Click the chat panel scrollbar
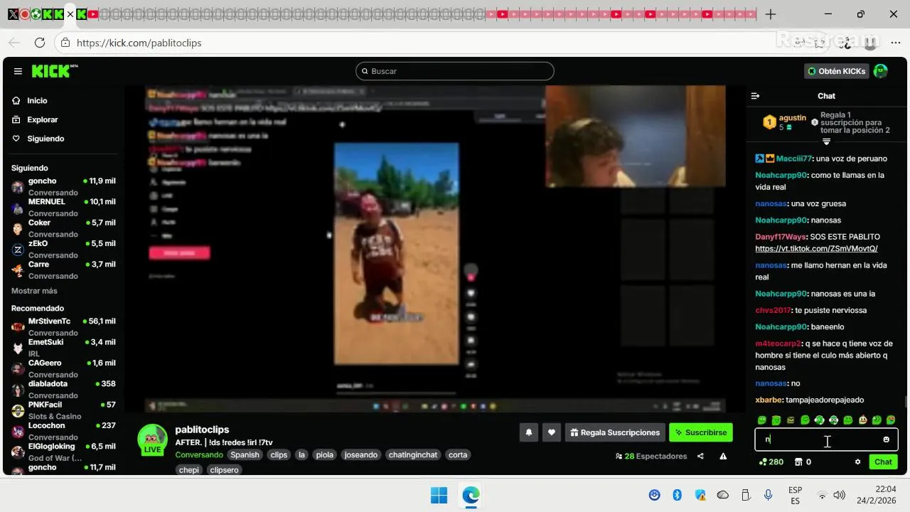910x512 pixels. pos(905,402)
